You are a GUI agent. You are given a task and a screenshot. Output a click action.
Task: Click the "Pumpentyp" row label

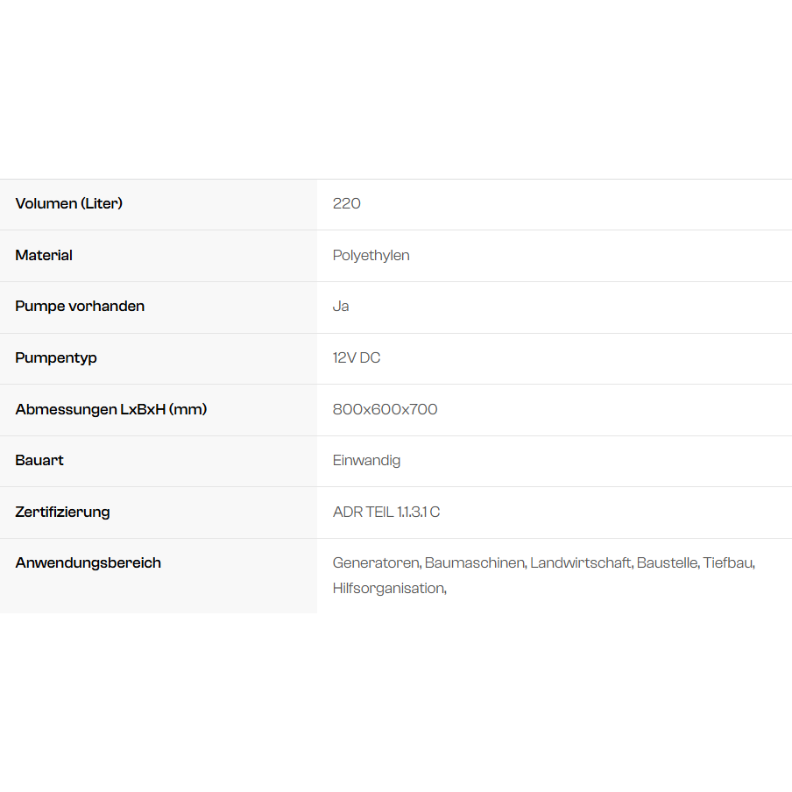tap(56, 357)
